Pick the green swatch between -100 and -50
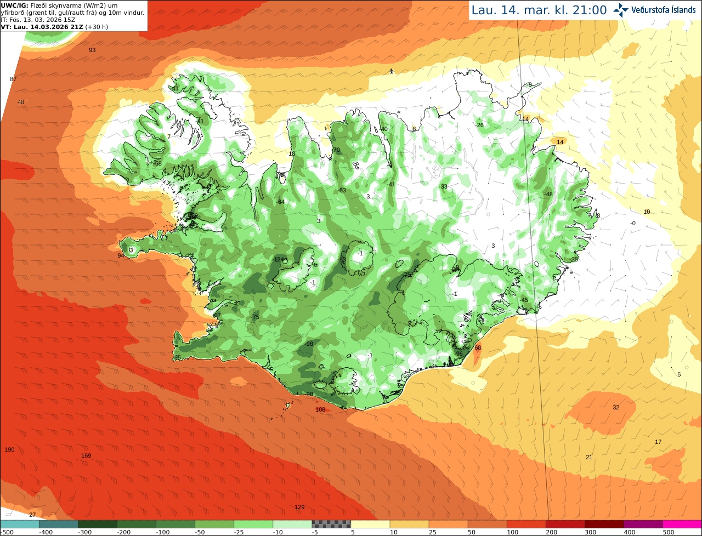This screenshot has width=702, height=536. 175,524
